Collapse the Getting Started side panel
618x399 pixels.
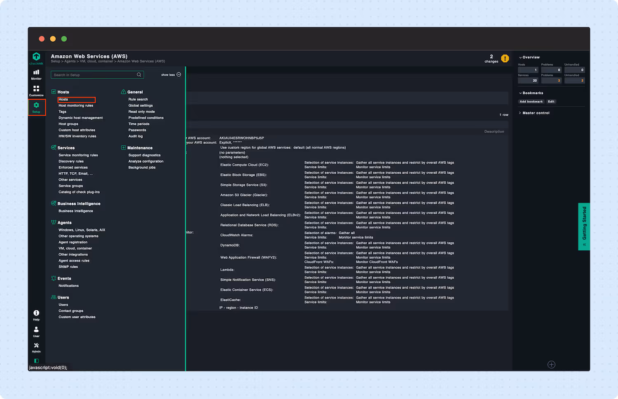click(x=584, y=244)
